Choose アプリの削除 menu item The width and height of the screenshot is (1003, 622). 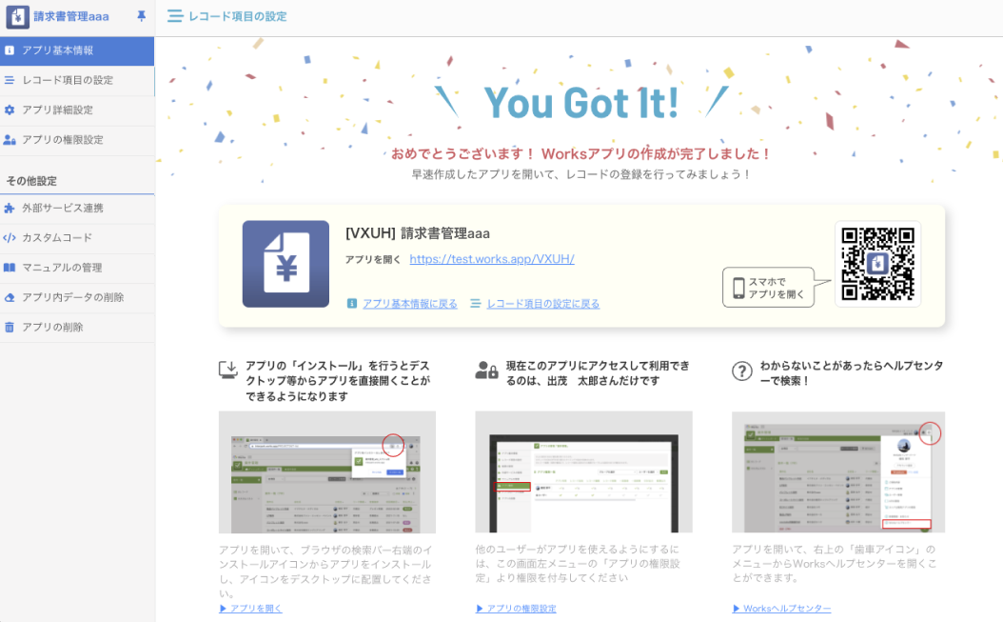click(x=77, y=327)
